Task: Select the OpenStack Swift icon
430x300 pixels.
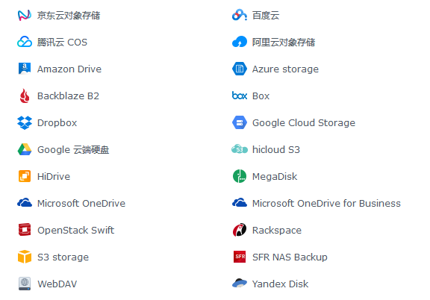Action: pos(25,230)
